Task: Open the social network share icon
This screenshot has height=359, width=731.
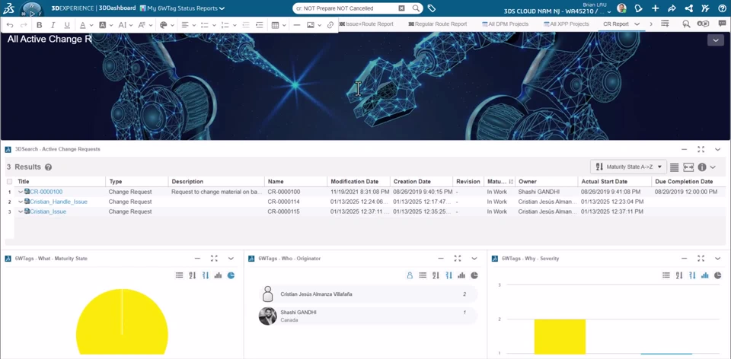Action: click(688, 8)
